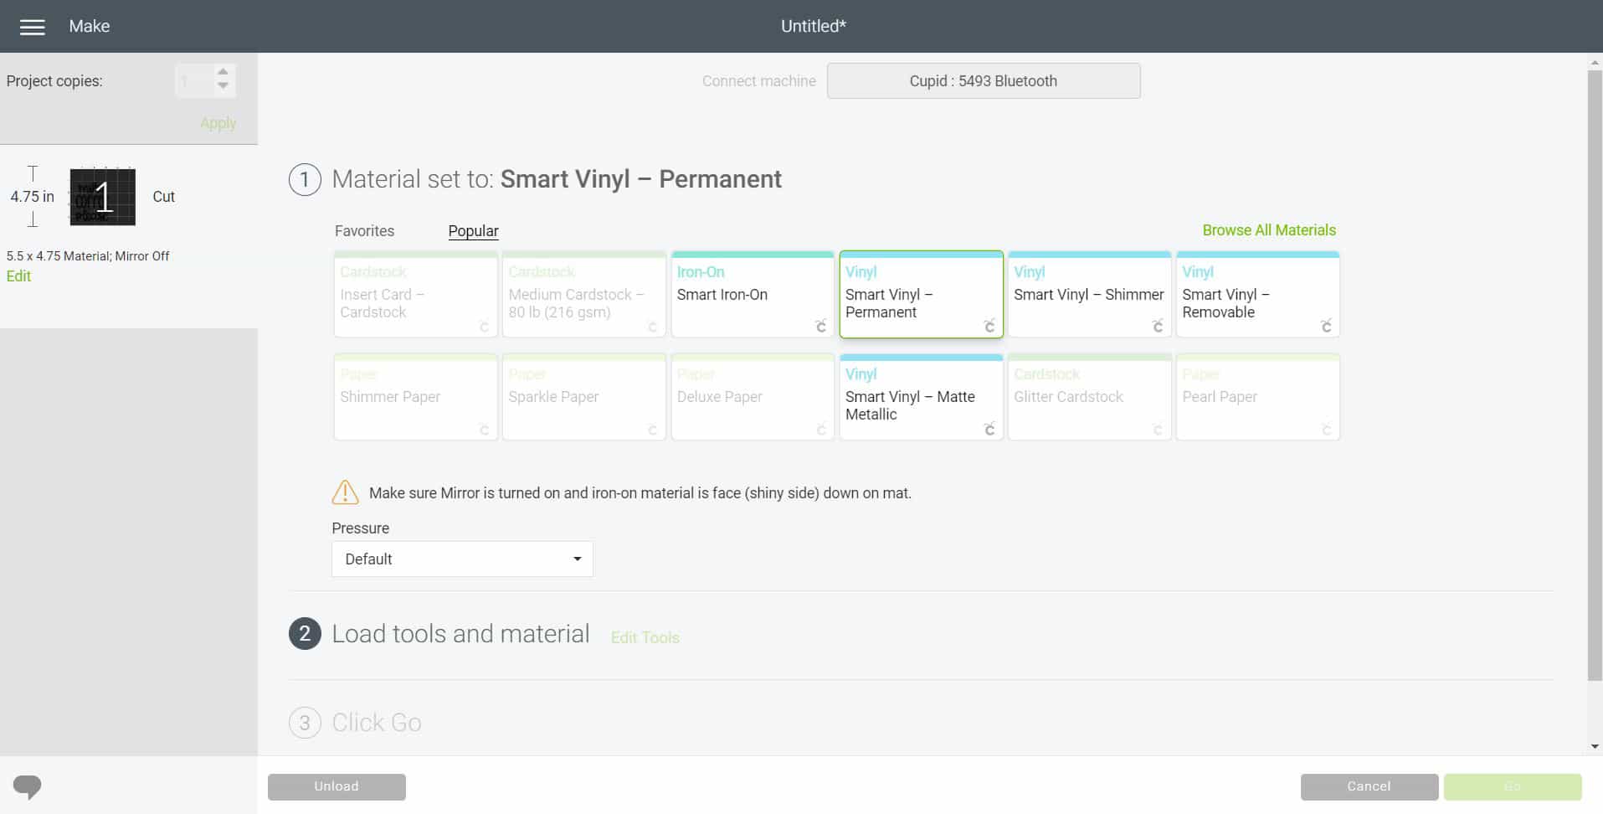Open Browse All Materials link

(x=1269, y=230)
